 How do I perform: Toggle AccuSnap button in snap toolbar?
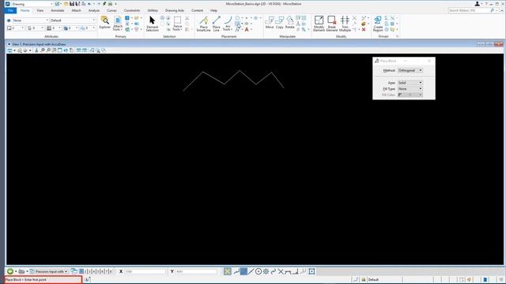tap(228, 271)
